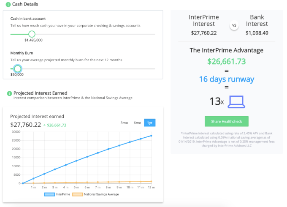Click the Monthly Burn slider handle

[17, 68]
